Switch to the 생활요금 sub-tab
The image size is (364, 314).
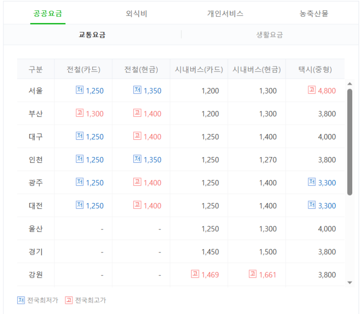pos(269,35)
